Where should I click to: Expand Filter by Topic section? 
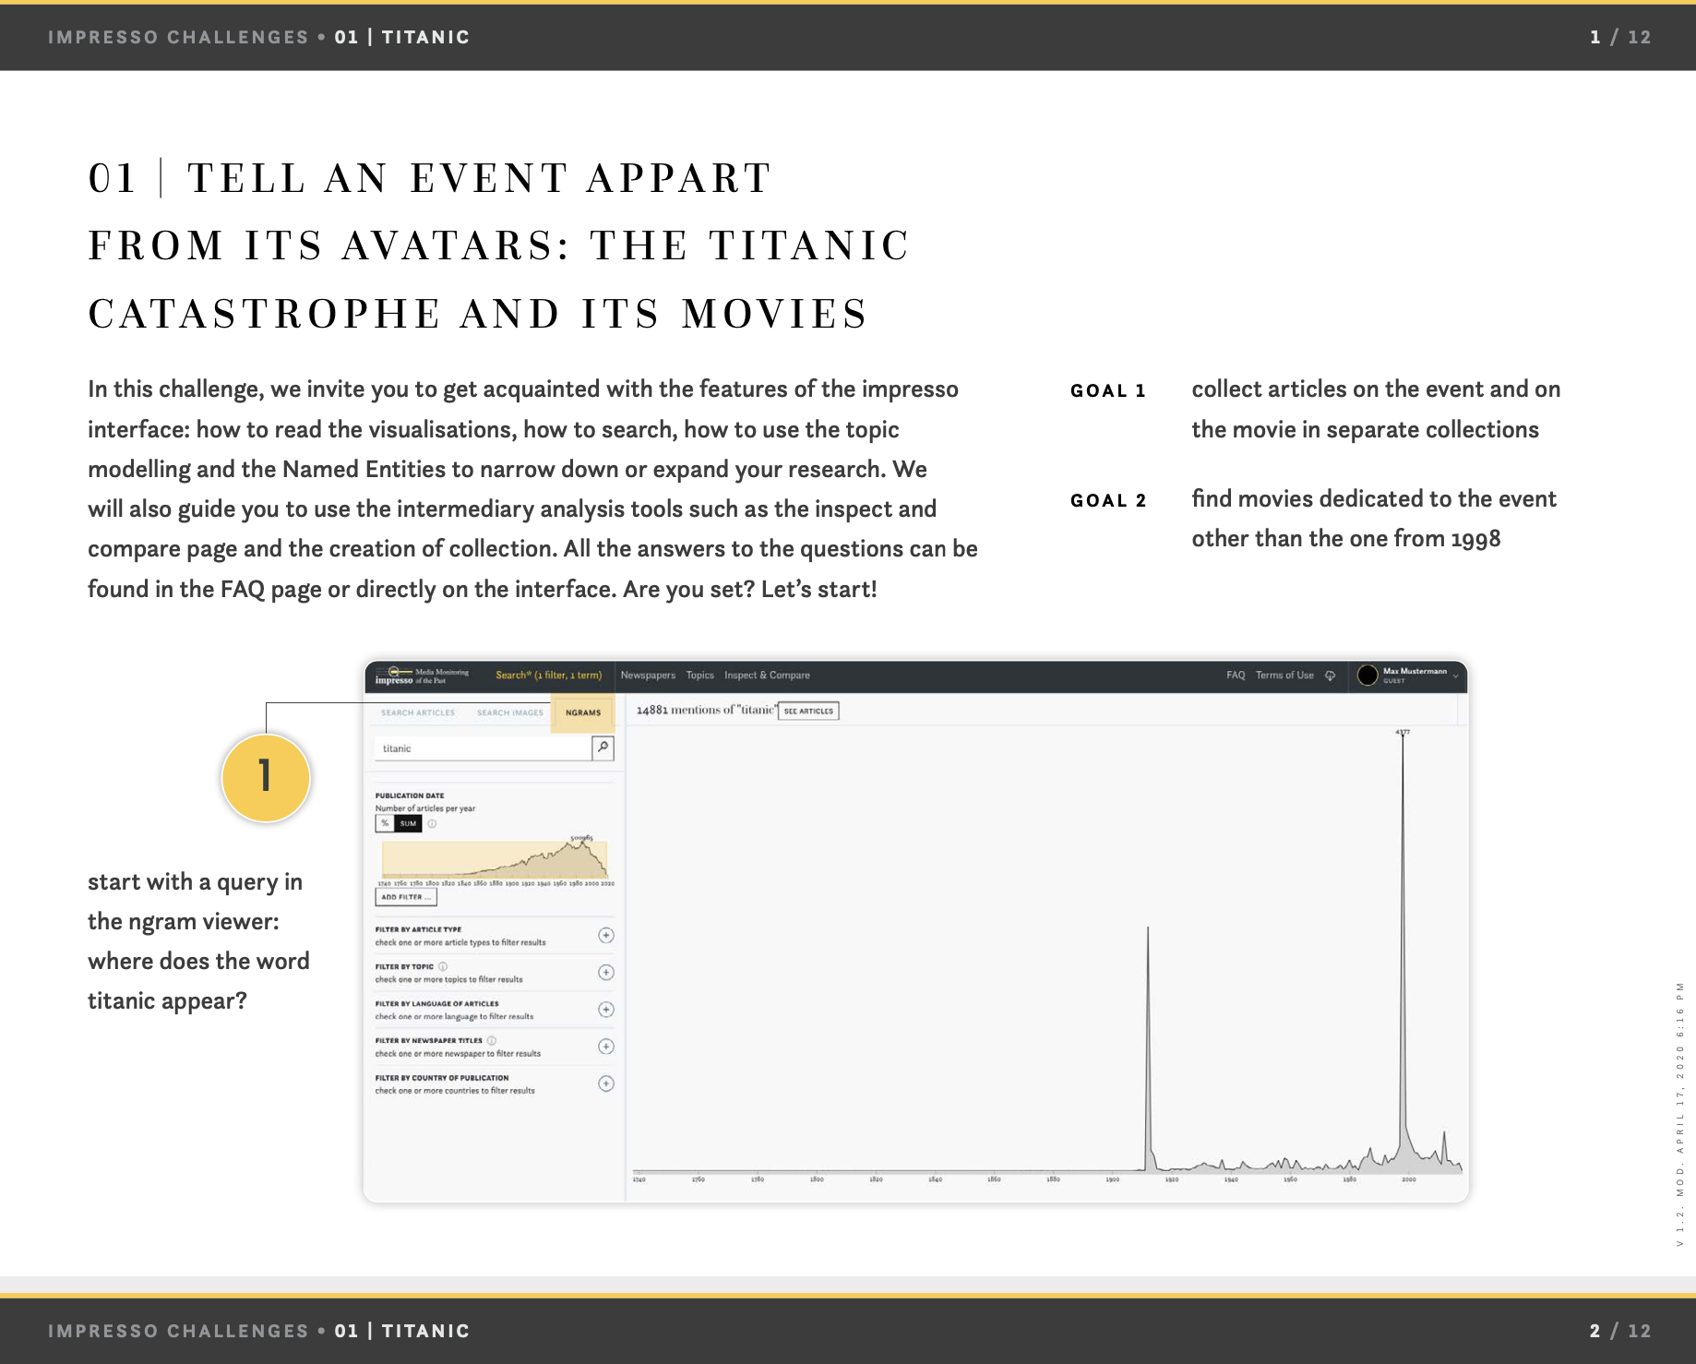tap(606, 972)
